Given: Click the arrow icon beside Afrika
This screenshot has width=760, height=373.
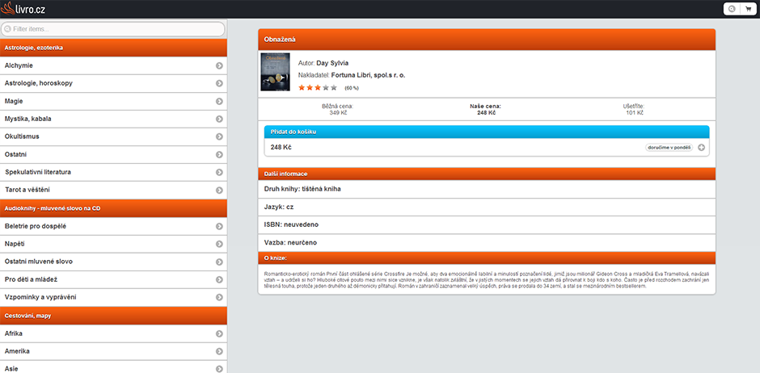Looking at the screenshot, I should click(x=219, y=333).
